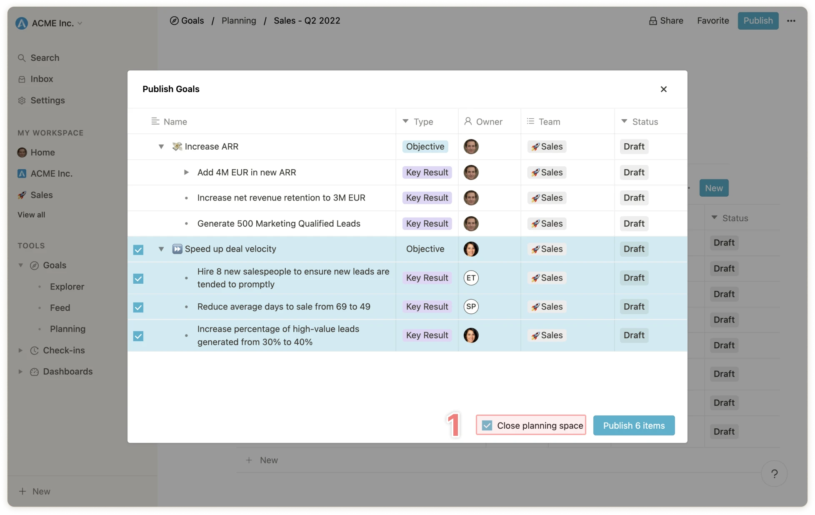The width and height of the screenshot is (815, 515).
Task: Click the question mark help icon
Action: 774,473
